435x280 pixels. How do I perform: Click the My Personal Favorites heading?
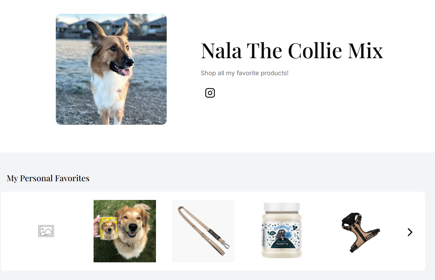(x=48, y=178)
